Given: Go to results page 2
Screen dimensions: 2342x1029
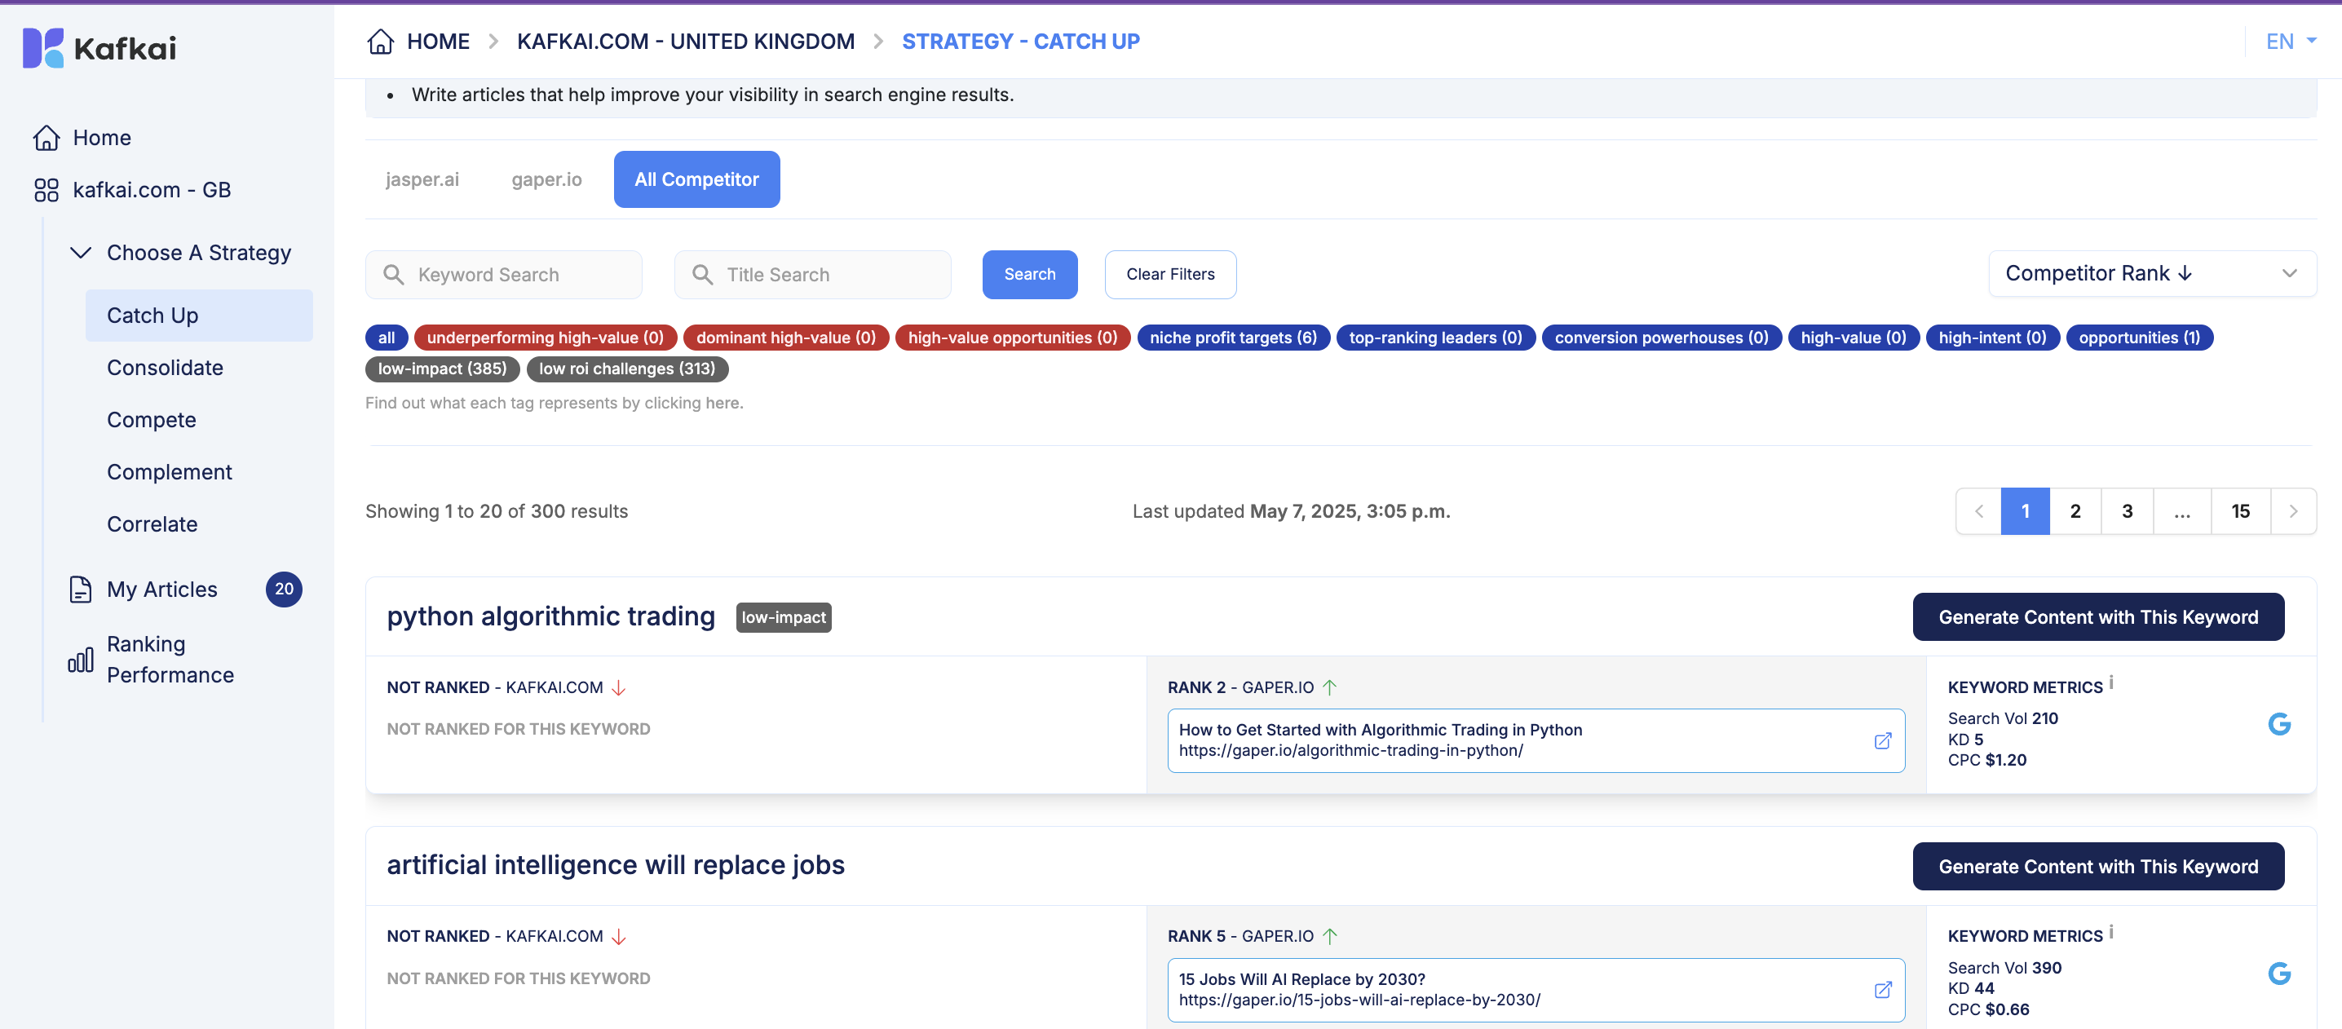Looking at the screenshot, I should pos(2075,511).
